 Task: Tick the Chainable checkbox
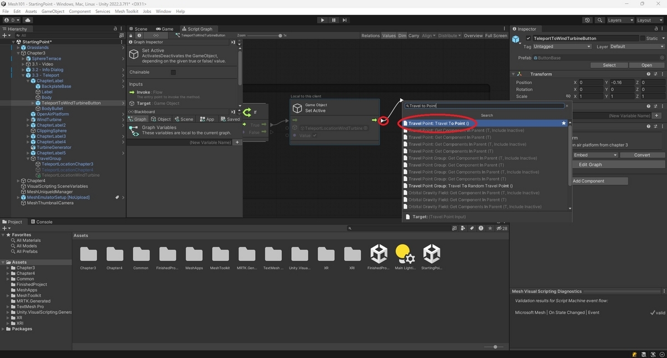pyautogui.click(x=173, y=72)
